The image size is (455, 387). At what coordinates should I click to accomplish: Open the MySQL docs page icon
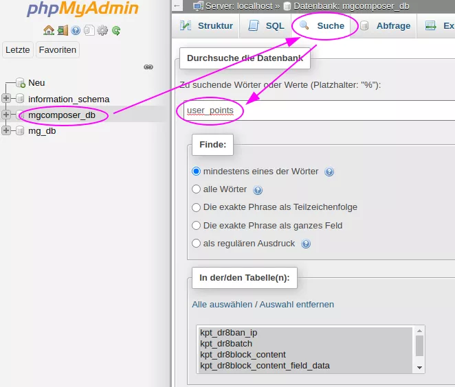89,30
